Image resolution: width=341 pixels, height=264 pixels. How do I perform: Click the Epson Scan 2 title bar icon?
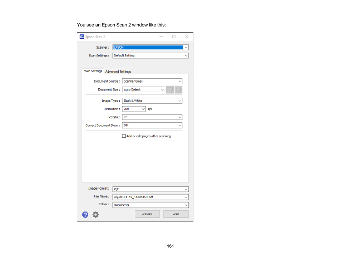(81, 37)
